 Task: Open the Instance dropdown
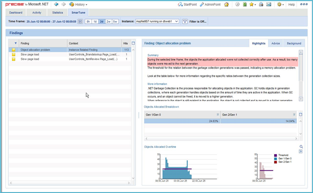point(157,22)
